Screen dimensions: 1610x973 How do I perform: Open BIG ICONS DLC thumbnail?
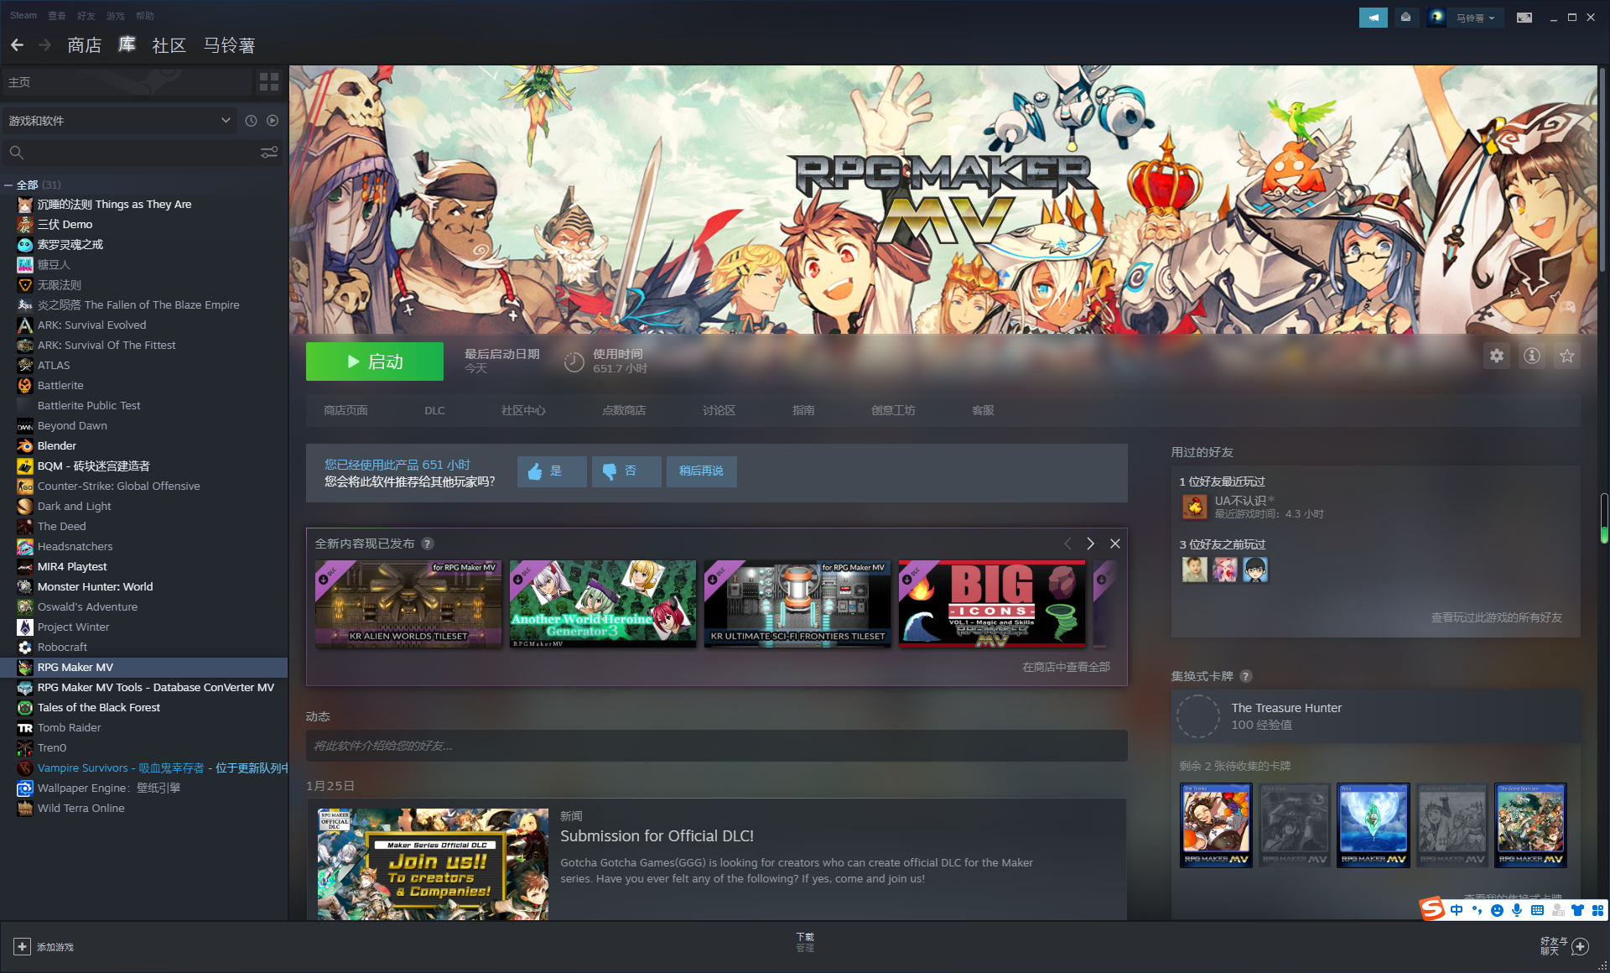(992, 603)
